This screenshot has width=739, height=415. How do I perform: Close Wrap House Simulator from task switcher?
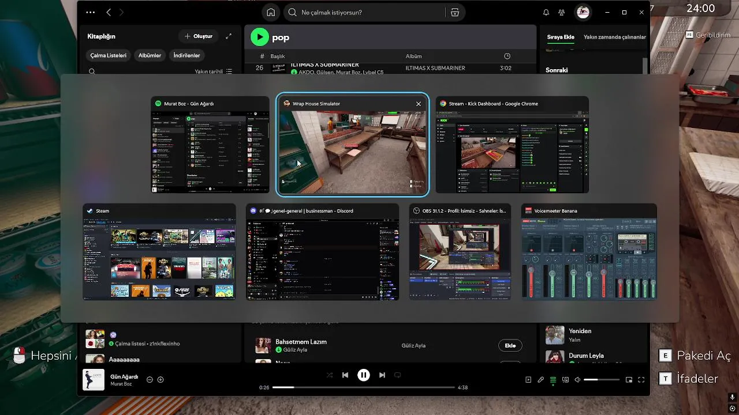click(x=419, y=104)
